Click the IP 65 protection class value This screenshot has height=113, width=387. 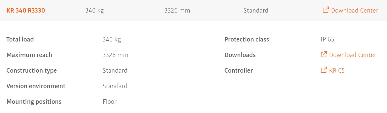327,39
